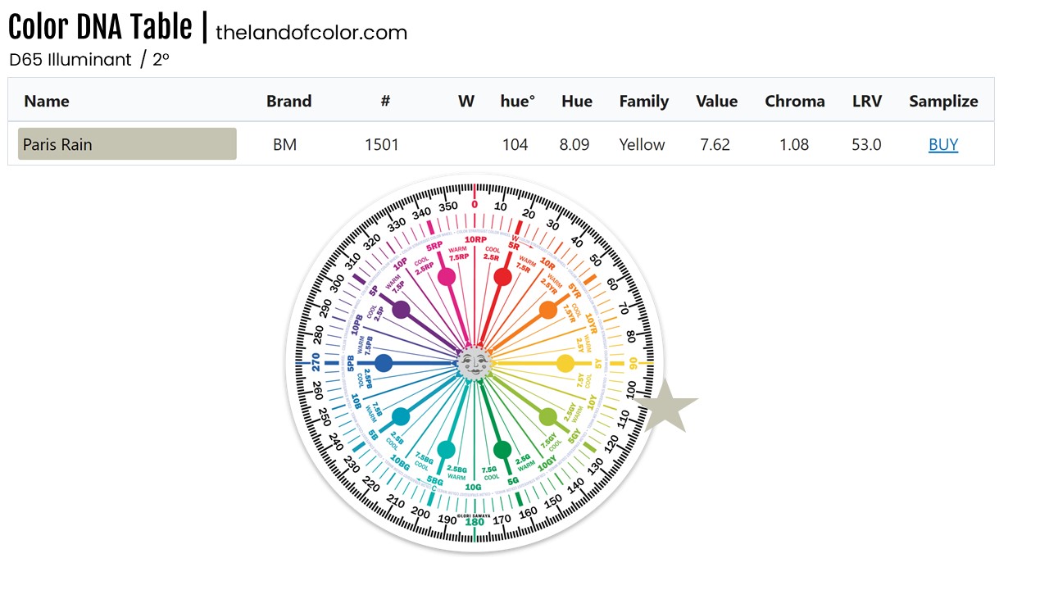Click the Paris Rain color swatch
The width and height of the screenshot is (1049, 590).
[x=127, y=144]
